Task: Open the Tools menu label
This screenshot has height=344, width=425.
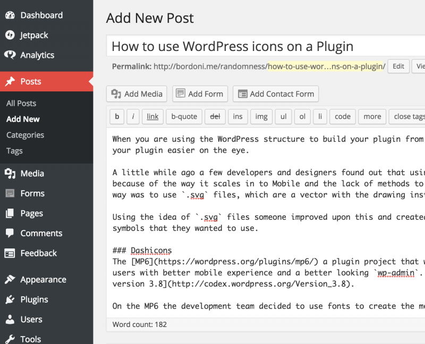Action: pos(31,339)
